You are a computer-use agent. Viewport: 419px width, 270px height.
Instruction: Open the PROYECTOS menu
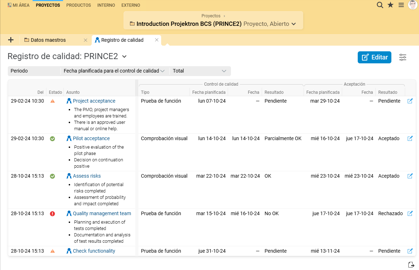point(48,5)
